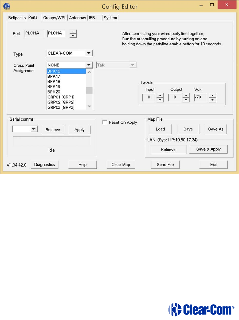Close the Config Editor window

pyautogui.click(x=227, y=5)
